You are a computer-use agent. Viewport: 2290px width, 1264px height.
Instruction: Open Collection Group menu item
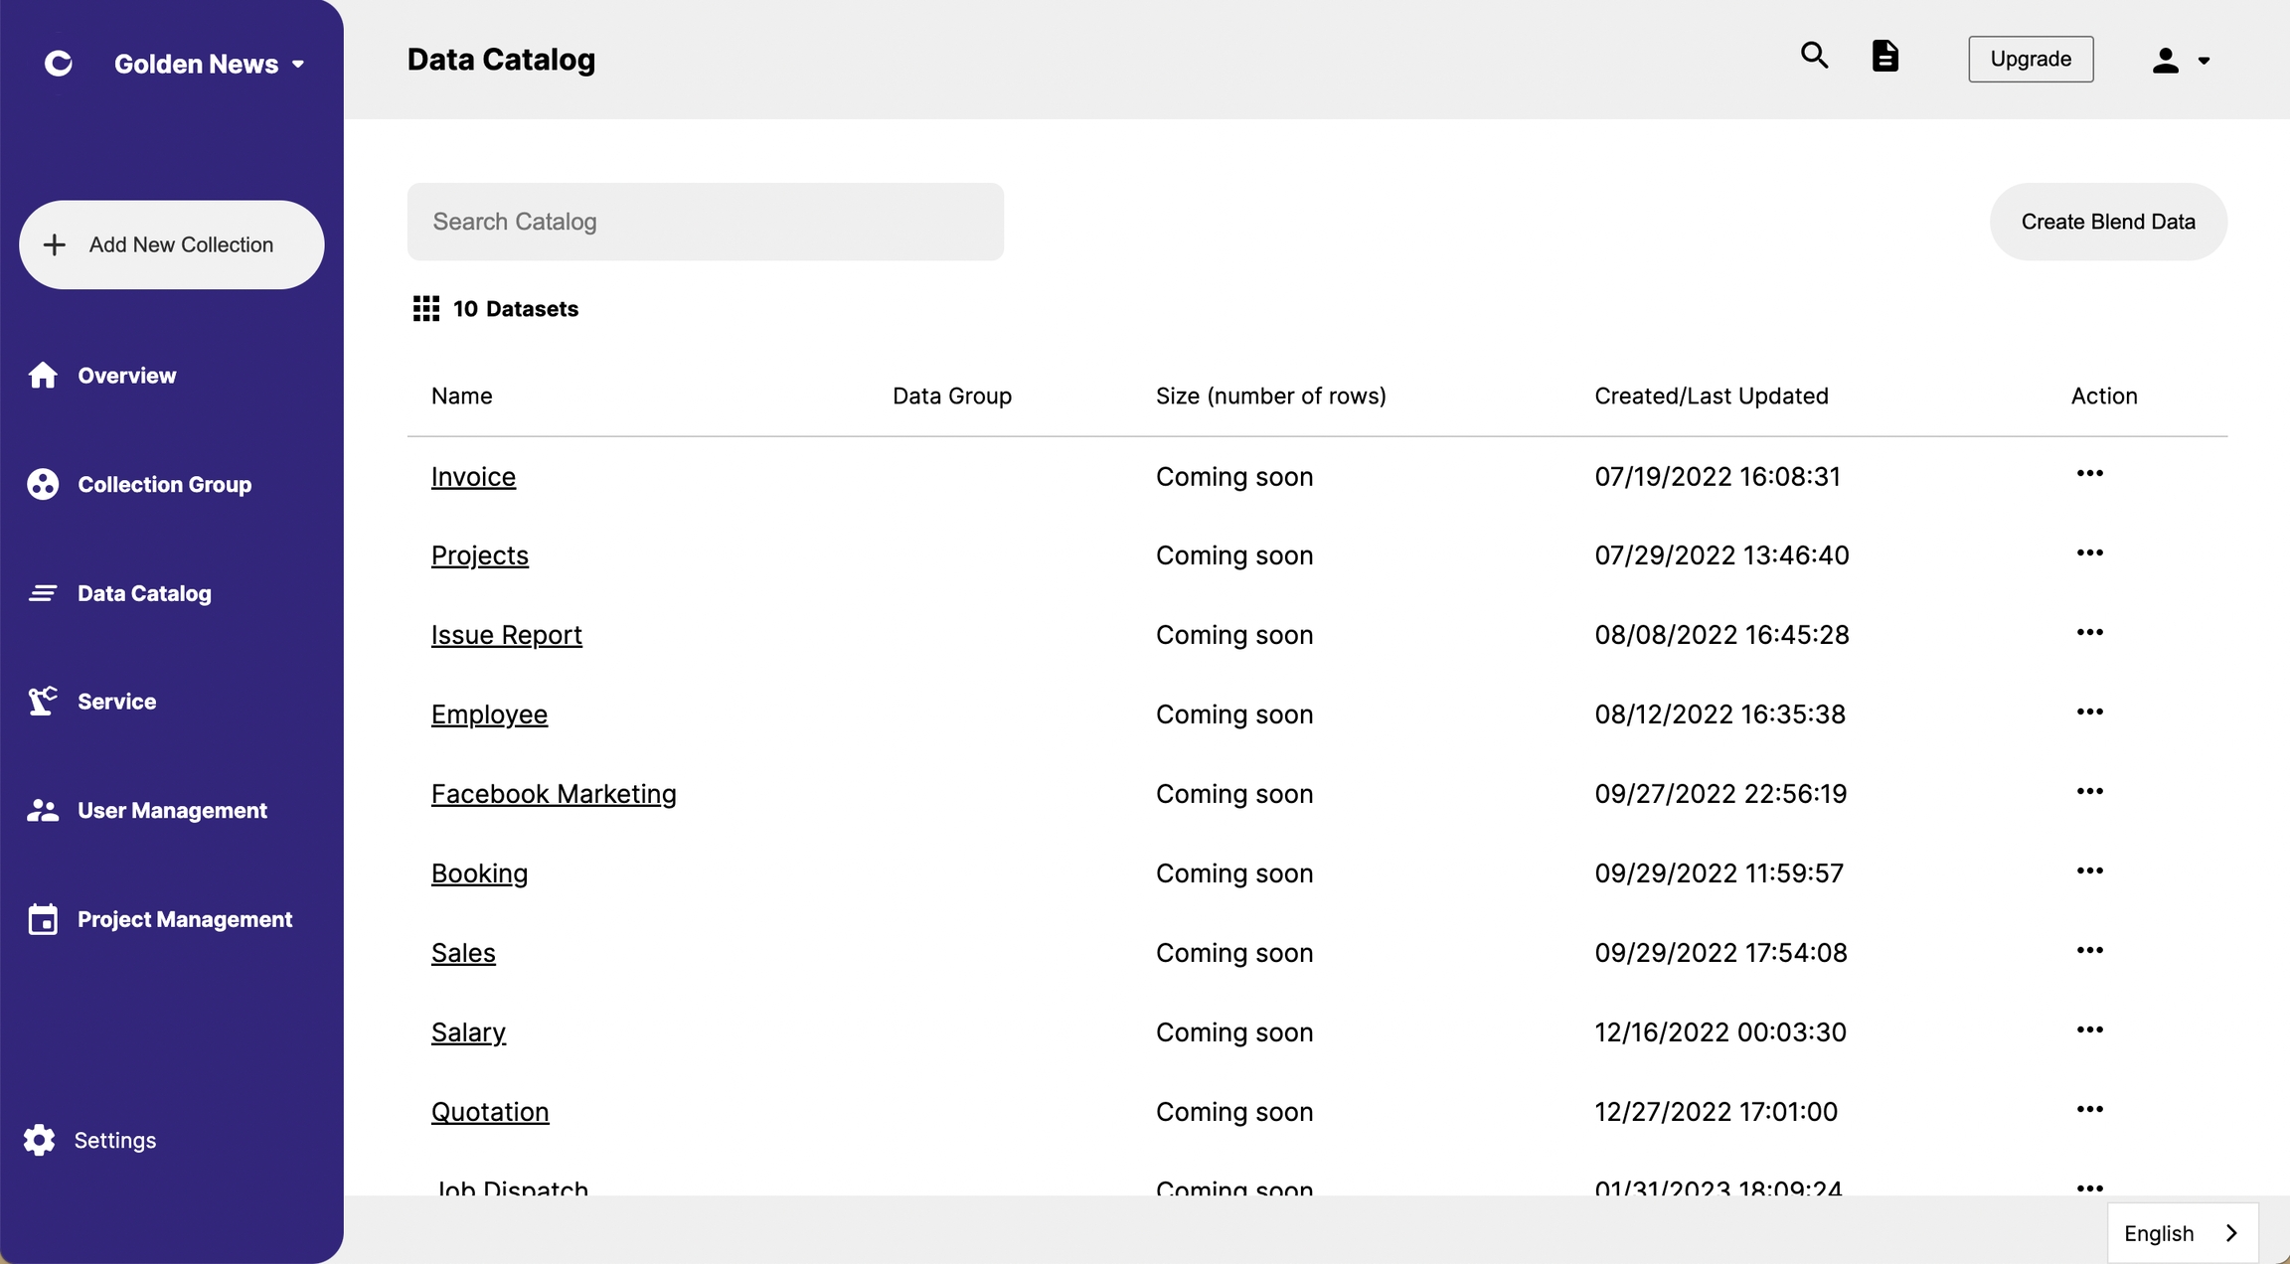coord(165,484)
